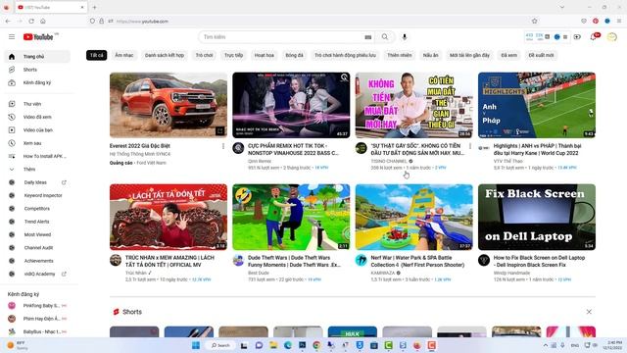This screenshot has width=627, height=353.
Task: Open Video của bạn
Action: 37,130
